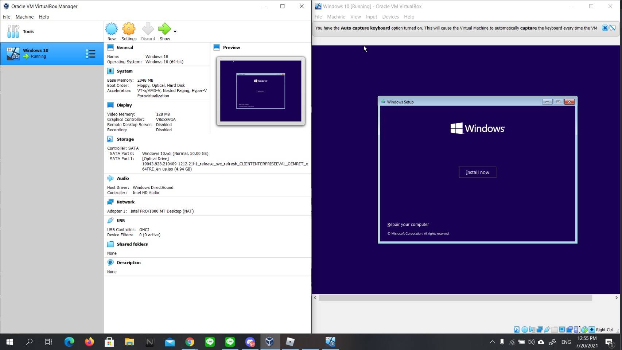Viewport: 622px width, 350px height.
Task: Click the hard disk activity status icon
Action: click(x=517, y=330)
